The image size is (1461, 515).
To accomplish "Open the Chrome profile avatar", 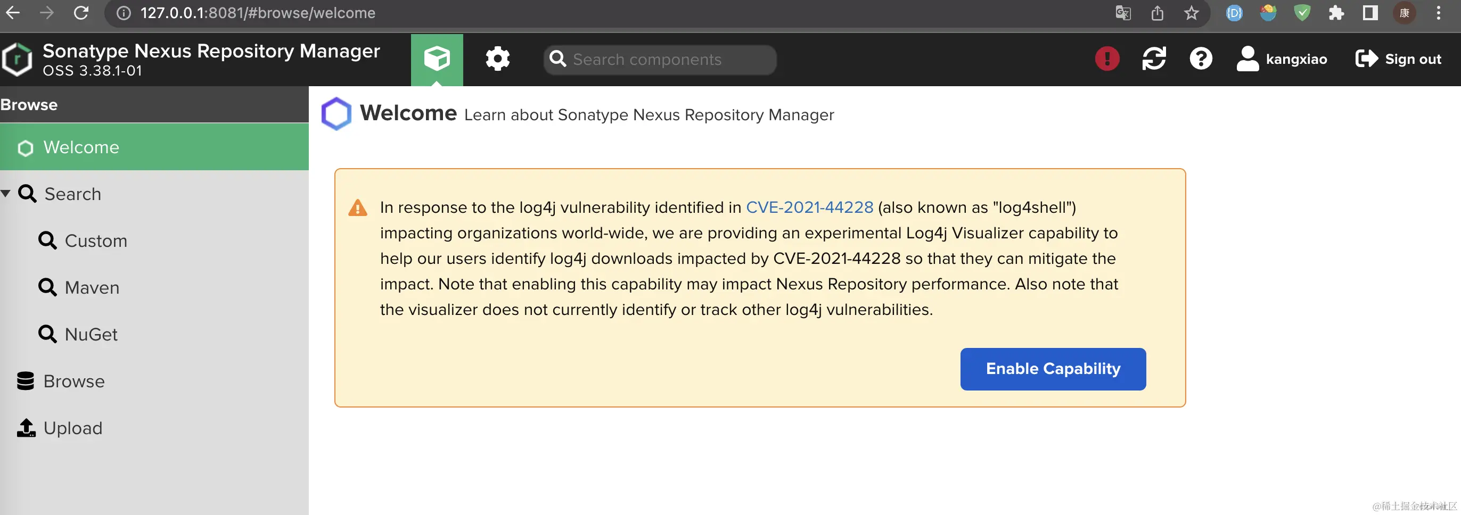I will pyautogui.click(x=1404, y=13).
